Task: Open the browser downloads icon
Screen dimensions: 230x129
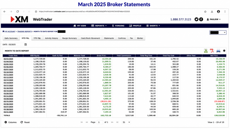Action: pyautogui.click(x=212, y=11)
